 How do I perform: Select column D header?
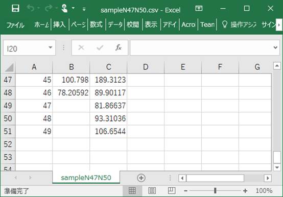pyautogui.click(x=146, y=67)
